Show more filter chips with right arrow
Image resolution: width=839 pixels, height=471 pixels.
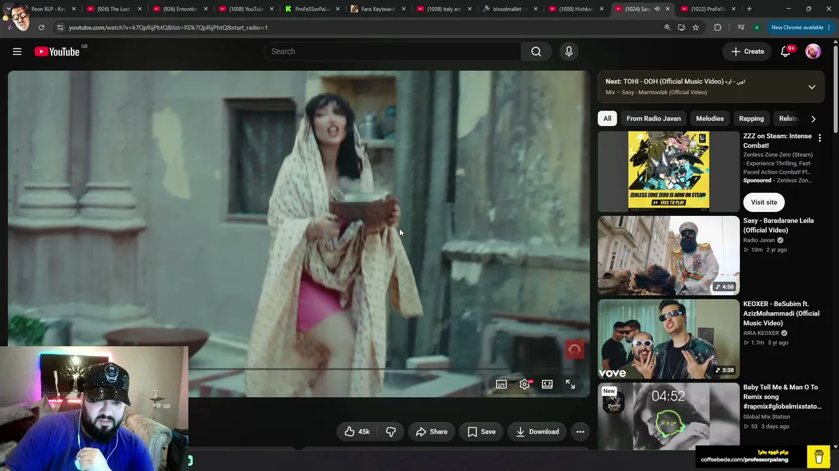813,118
